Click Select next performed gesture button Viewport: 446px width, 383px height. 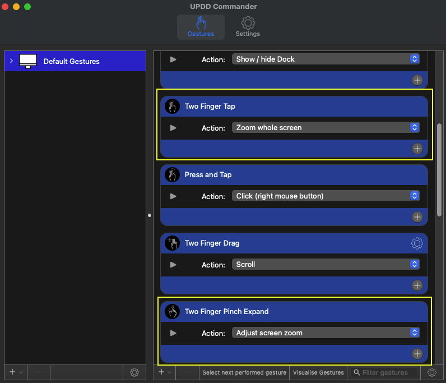point(245,372)
